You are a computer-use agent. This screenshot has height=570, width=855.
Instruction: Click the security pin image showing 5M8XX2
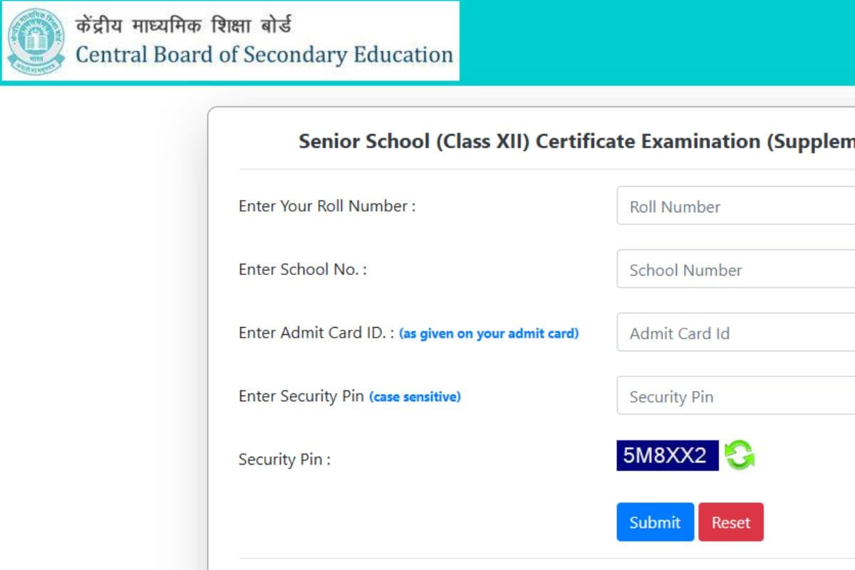(667, 455)
